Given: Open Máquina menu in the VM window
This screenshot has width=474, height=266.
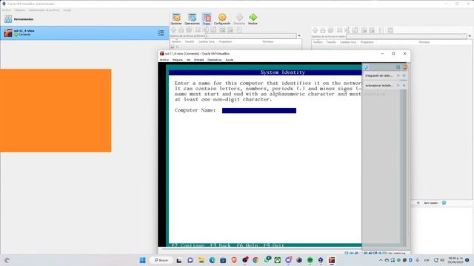Looking at the screenshot, I should coord(178,60).
